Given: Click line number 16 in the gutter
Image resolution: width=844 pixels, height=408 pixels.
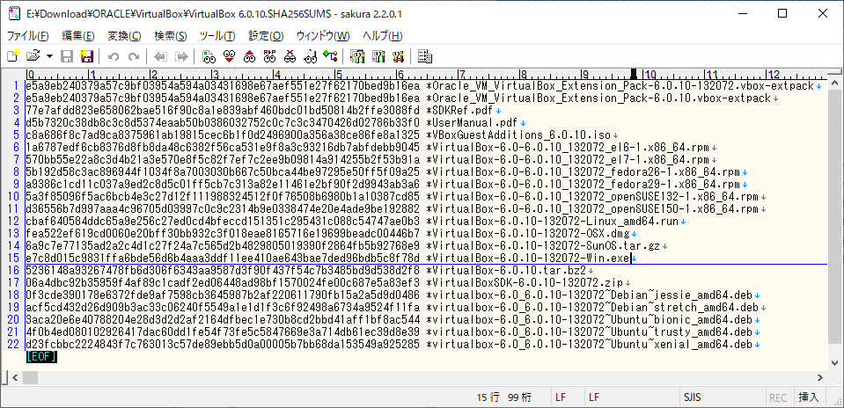Looking at the screenshot, I should (12, 270).
